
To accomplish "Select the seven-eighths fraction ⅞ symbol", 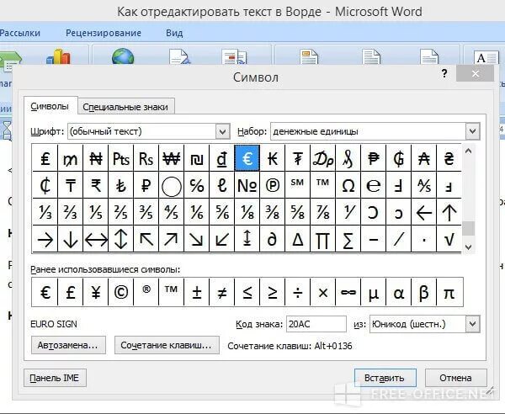I will [322, 212].
